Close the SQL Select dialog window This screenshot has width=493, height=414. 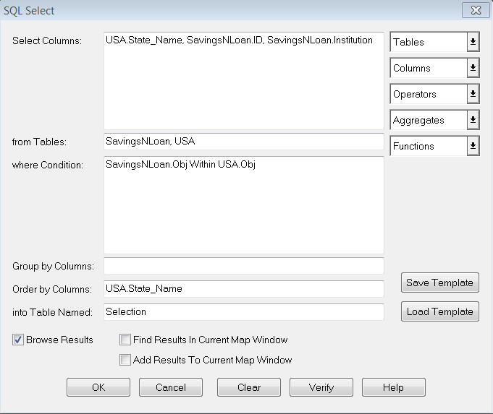(473, 11)
